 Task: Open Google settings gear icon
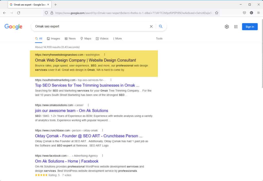227,27
